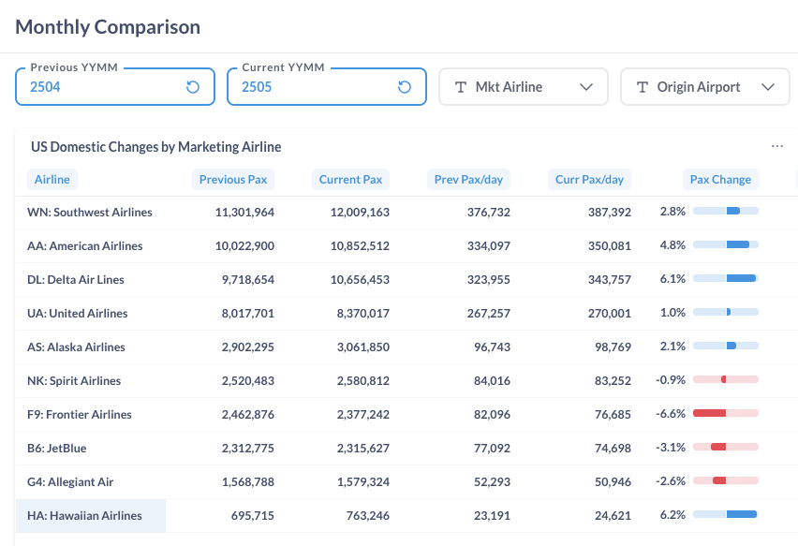Select the F9: Frontier Airlines row label
798x546 pixels.
[x=80, y=414]
